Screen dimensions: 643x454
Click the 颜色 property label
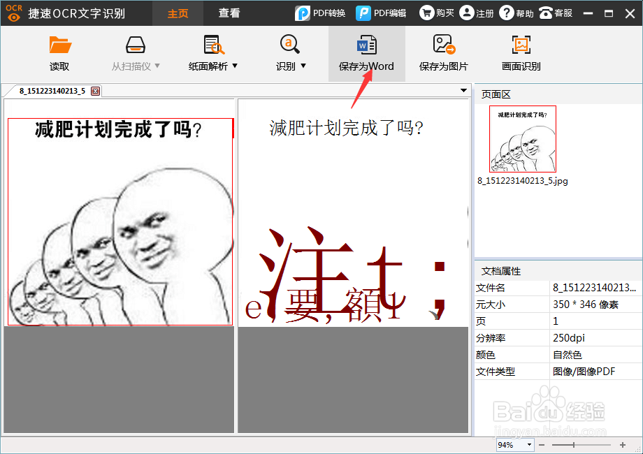tap(486, 355)
